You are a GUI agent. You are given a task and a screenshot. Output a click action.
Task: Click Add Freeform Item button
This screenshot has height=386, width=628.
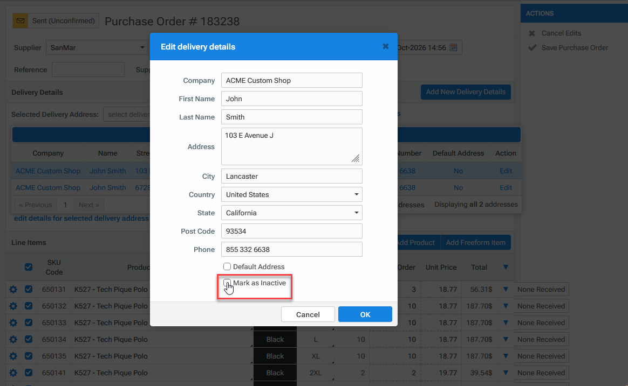pos(475,243)
